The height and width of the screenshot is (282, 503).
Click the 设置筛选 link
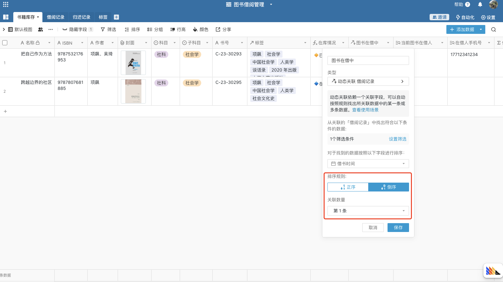pos(398,139)
